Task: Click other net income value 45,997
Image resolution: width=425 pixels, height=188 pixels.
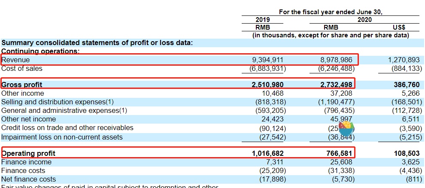Action: 342,119
